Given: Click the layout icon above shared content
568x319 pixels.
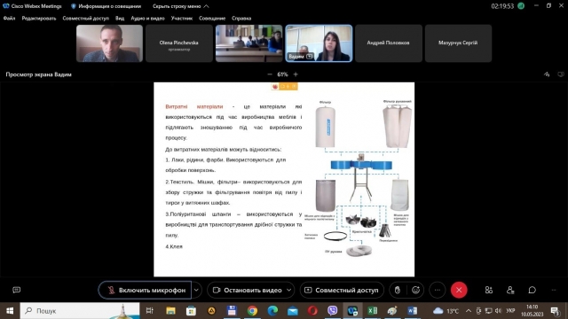Looking at the screenshot, I should pyautogui.click(x=561, y=74).
